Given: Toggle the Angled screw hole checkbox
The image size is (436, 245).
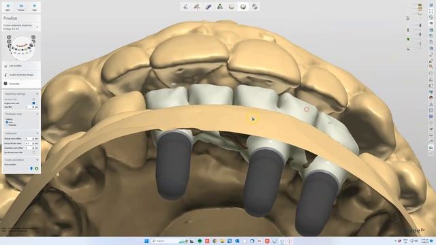Looking at the screenshot, I should pyautogui.click(x=34, y=103).
